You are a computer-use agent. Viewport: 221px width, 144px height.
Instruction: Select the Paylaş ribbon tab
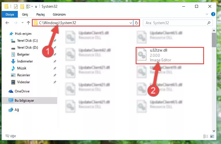tap(41, 14)
